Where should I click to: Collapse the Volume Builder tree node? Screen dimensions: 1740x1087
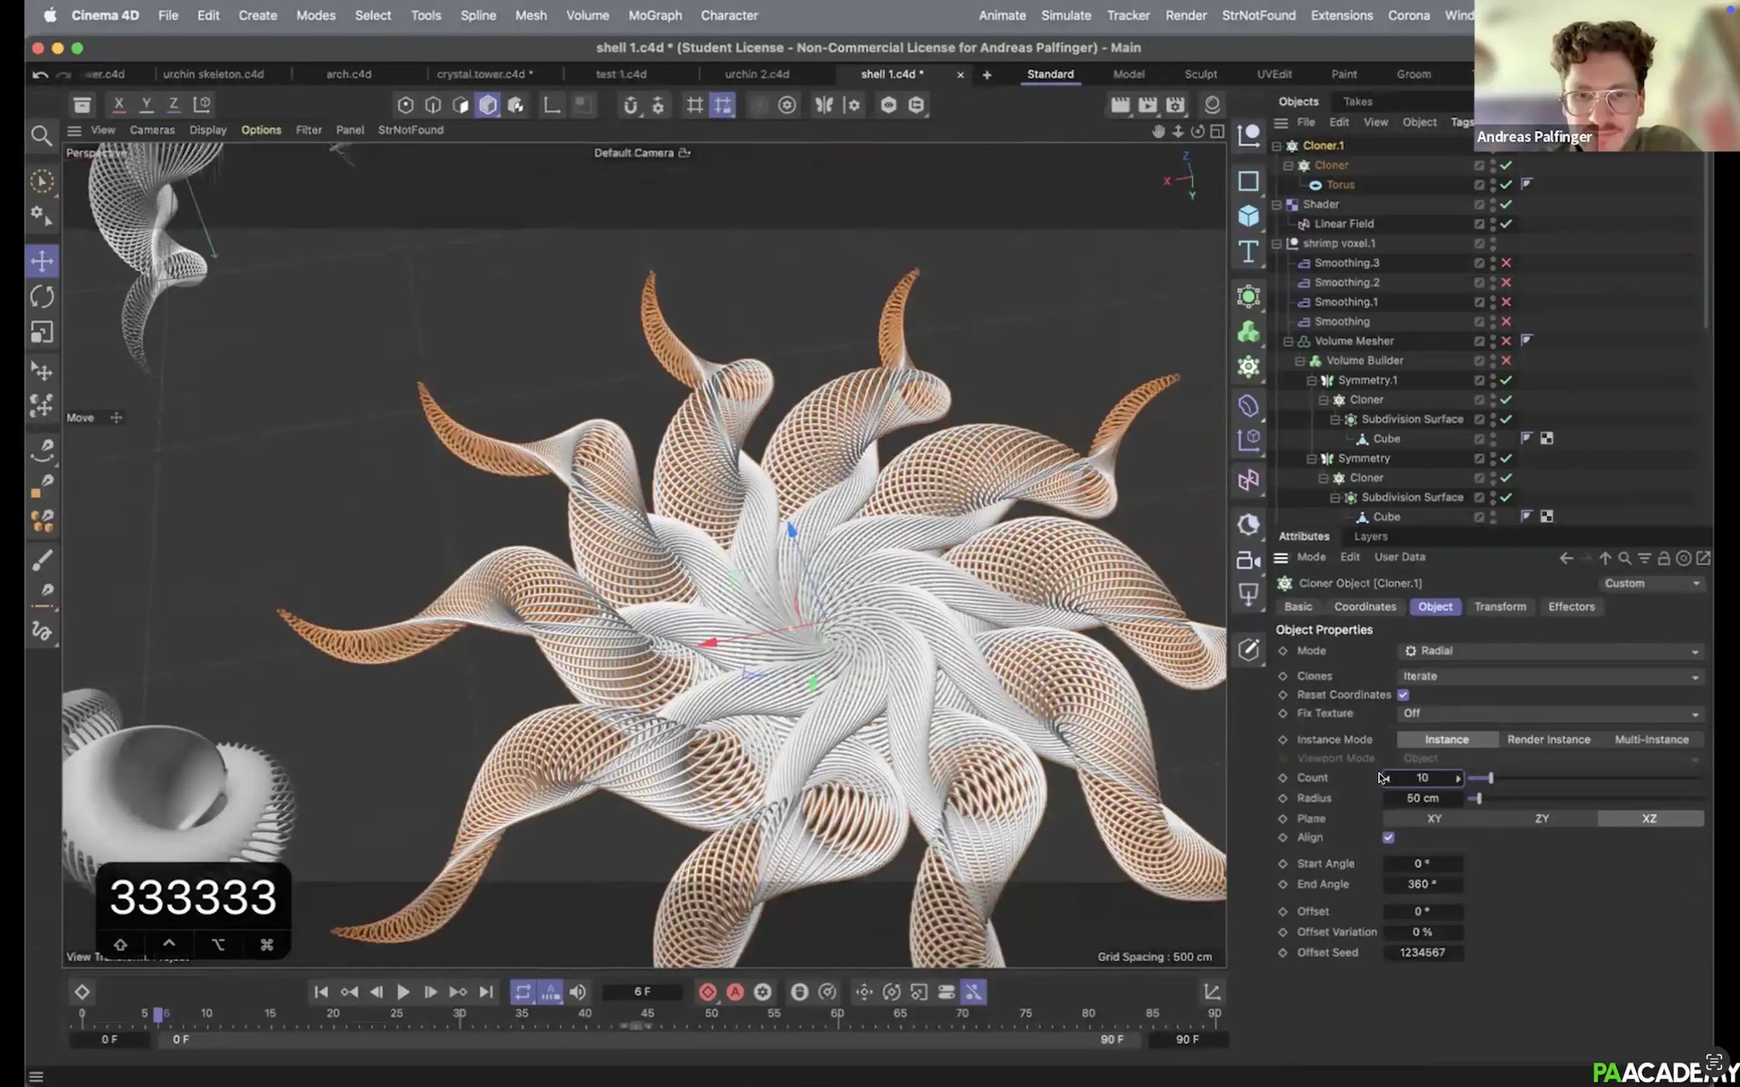pyautogui.click(x=1300, y=361)
